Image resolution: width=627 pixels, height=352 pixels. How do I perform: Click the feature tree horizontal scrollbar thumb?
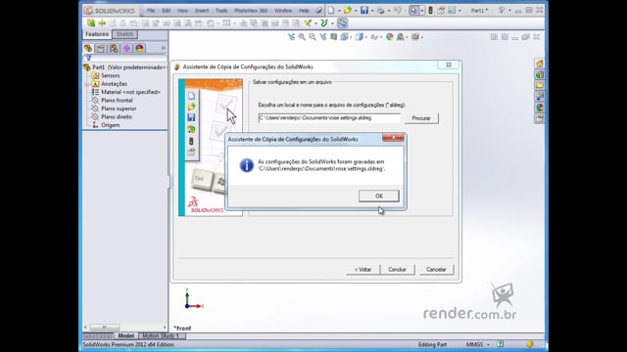[x=104, y=328]
